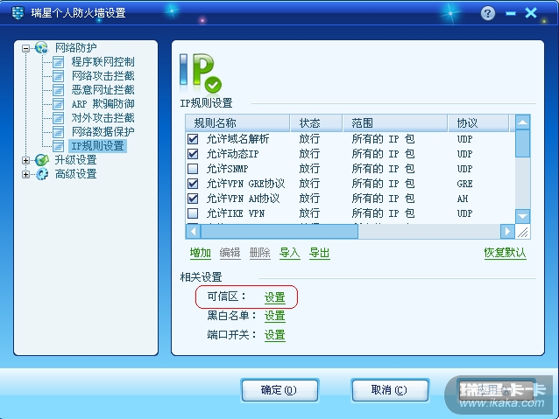Click the page icon beside 网络攻击拦截

tap(58, 76)
